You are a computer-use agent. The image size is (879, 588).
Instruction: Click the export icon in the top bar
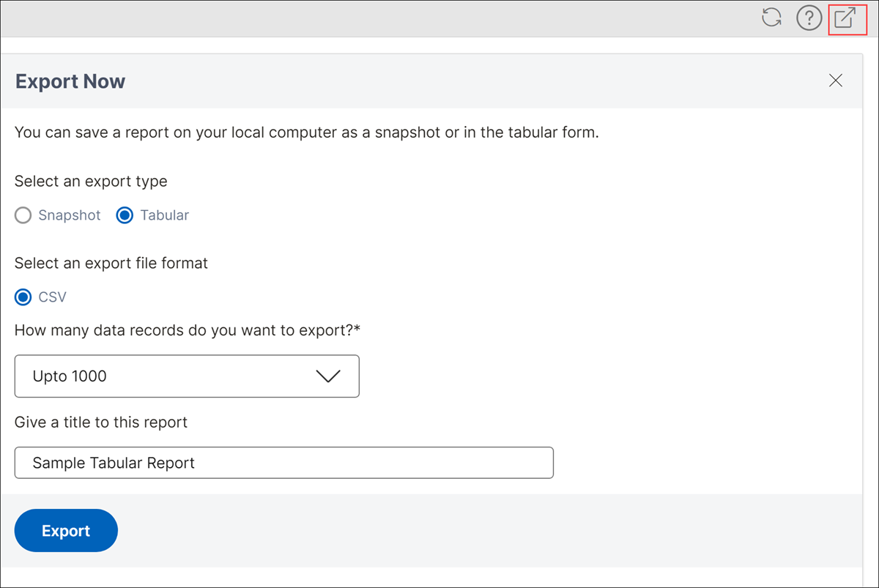pos(846,18)
